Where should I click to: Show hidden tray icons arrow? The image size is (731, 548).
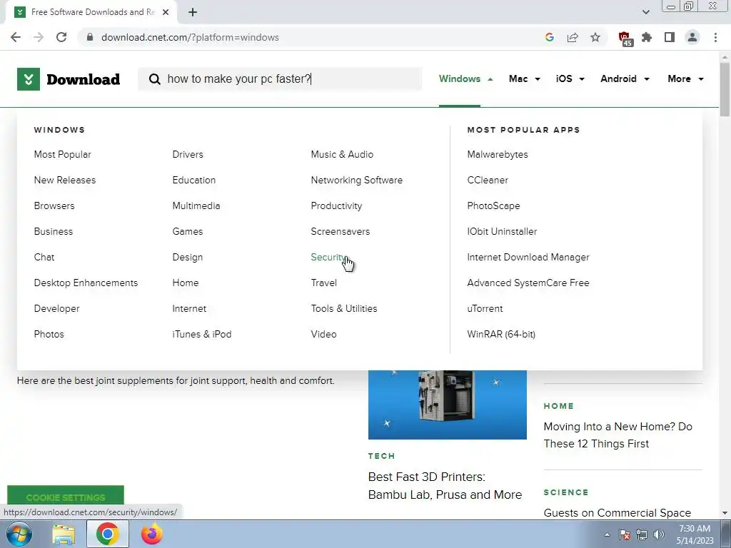(607, 535)
